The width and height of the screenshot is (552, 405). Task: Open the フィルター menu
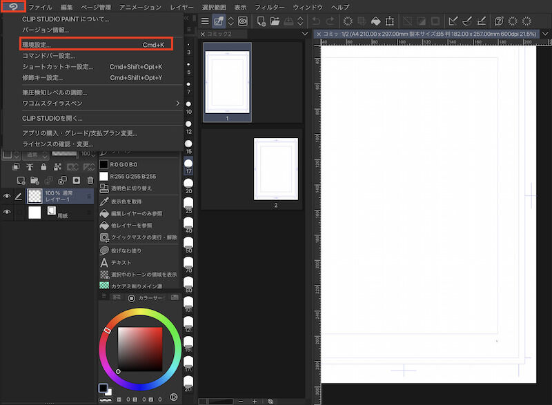tap(270, 7)
